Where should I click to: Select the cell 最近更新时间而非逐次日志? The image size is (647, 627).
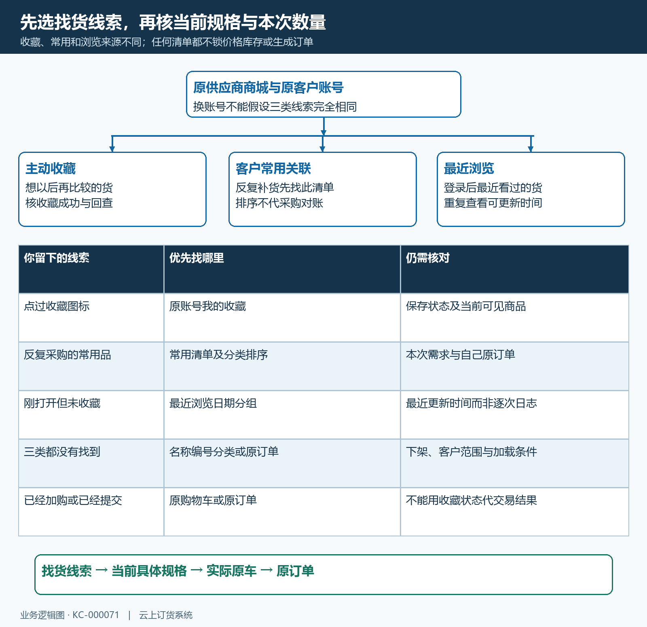pos(514,415)
